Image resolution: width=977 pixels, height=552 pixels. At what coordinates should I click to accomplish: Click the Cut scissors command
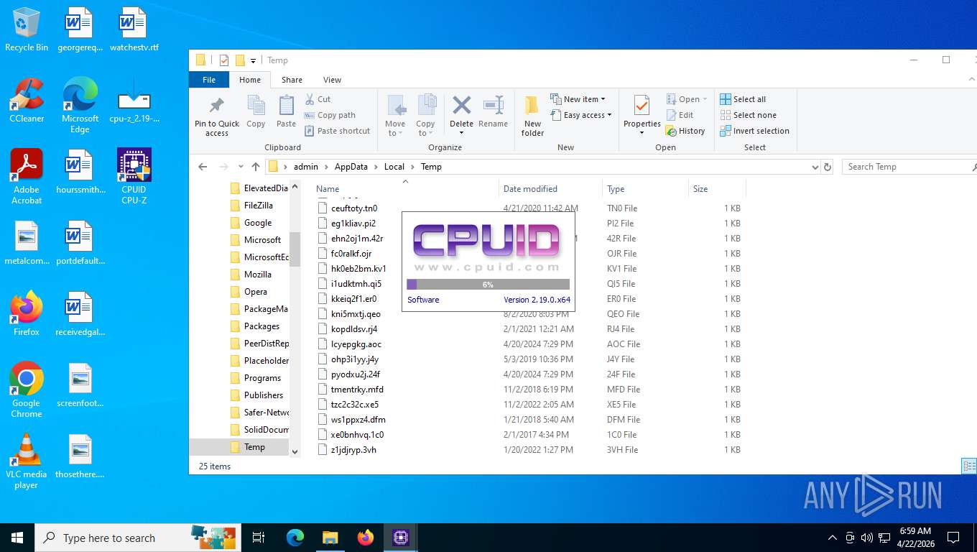[x=318, y=99]
